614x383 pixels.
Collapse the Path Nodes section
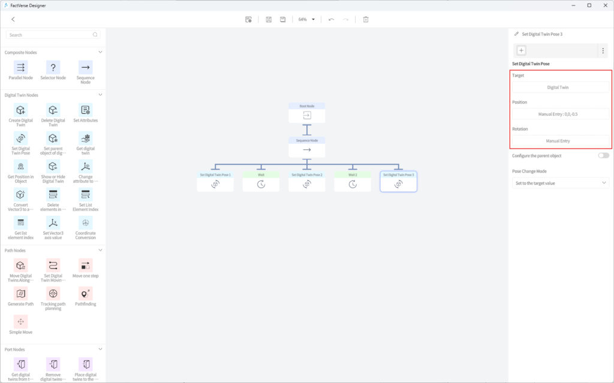click(x=100, y=251)
